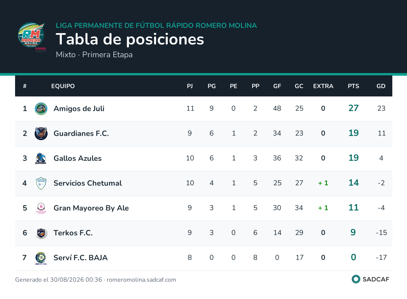Click the Amigos de Juli team crest

(x=41, y=109)
